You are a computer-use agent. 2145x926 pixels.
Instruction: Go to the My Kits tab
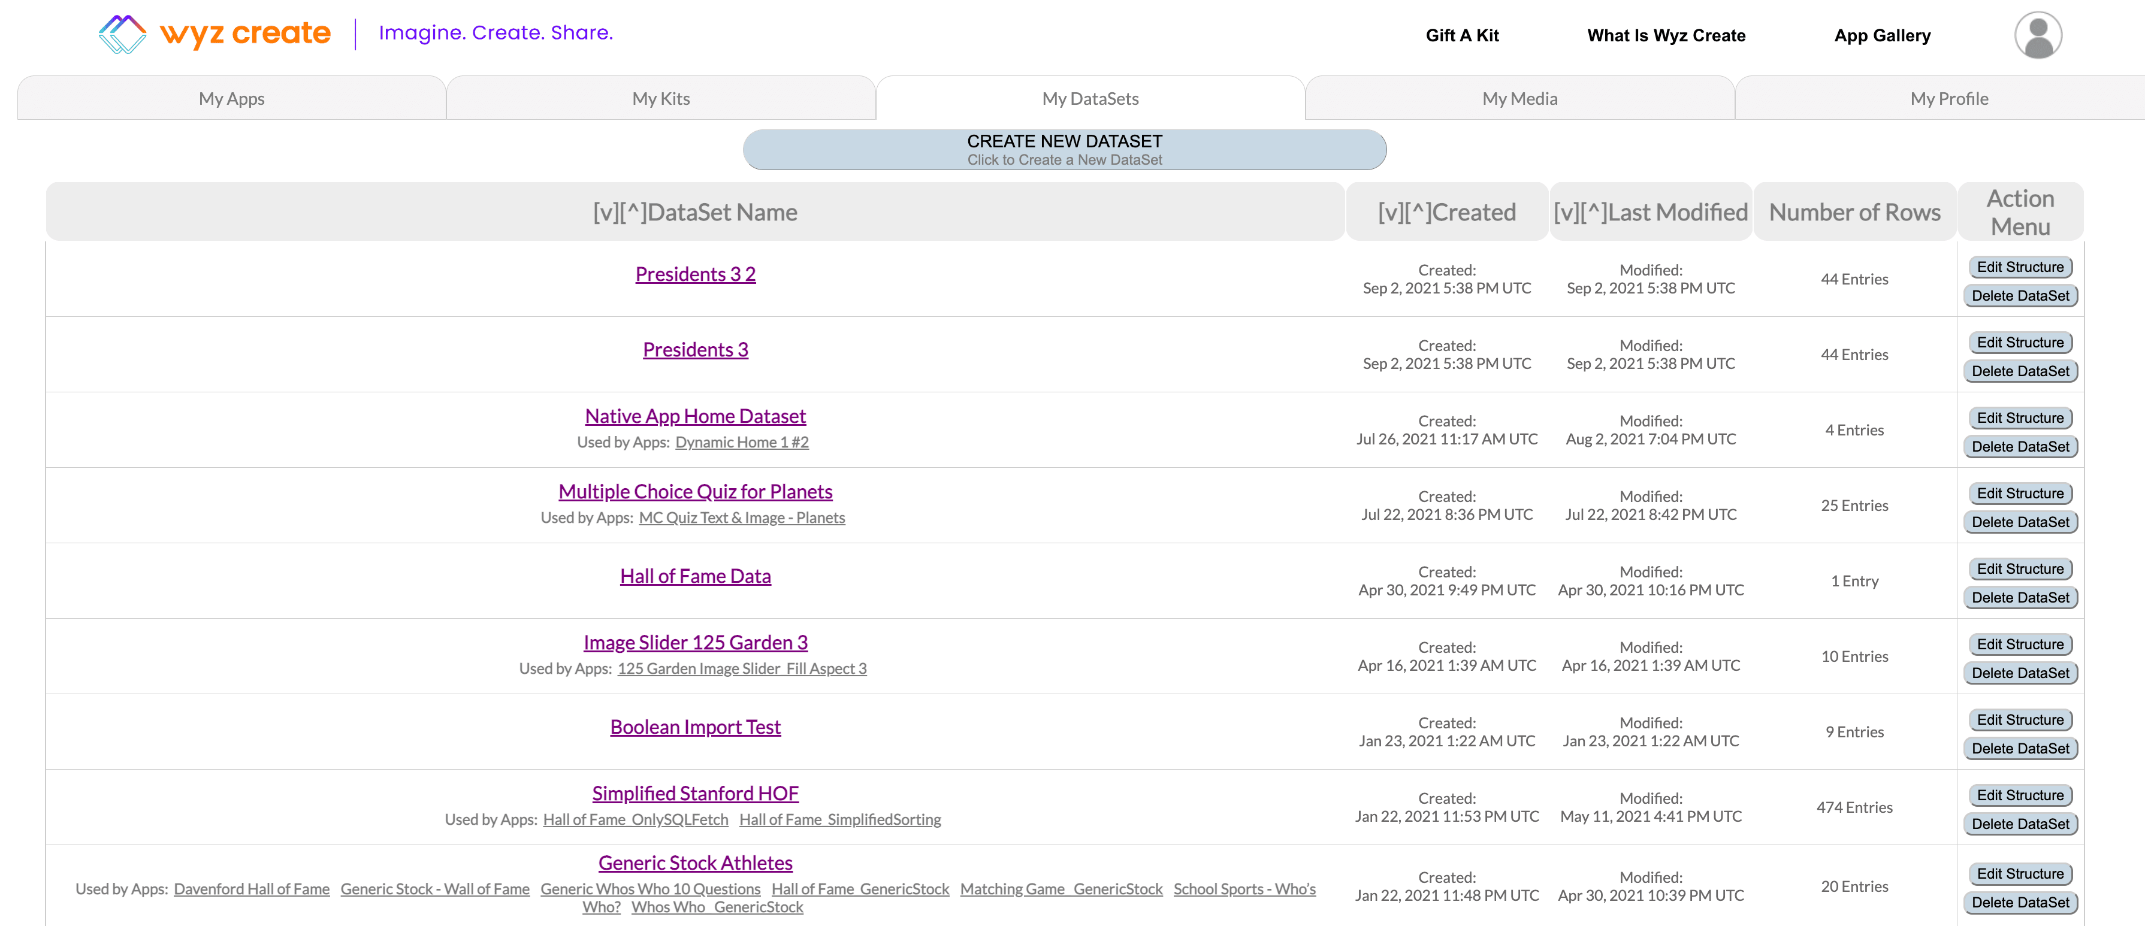point(660,98)
